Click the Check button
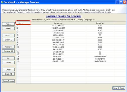The image size is (127, 92). point(8,70)
